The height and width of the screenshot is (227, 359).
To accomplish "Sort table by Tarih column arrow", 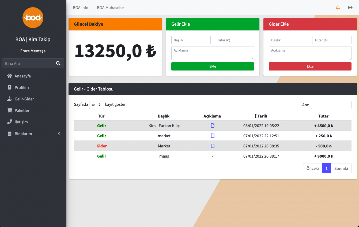I will tap(256, 116).
